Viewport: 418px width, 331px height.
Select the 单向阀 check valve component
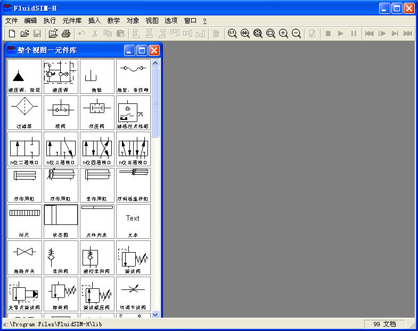[x=61, y=257]
